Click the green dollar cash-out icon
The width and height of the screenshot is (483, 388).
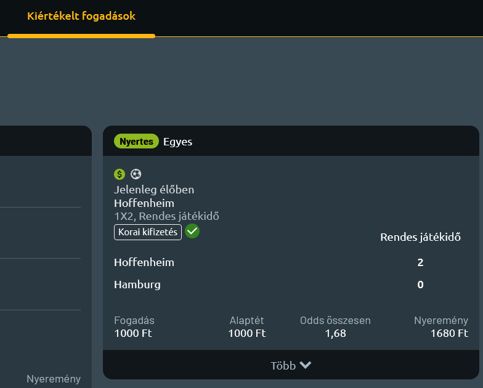point(120,174)
